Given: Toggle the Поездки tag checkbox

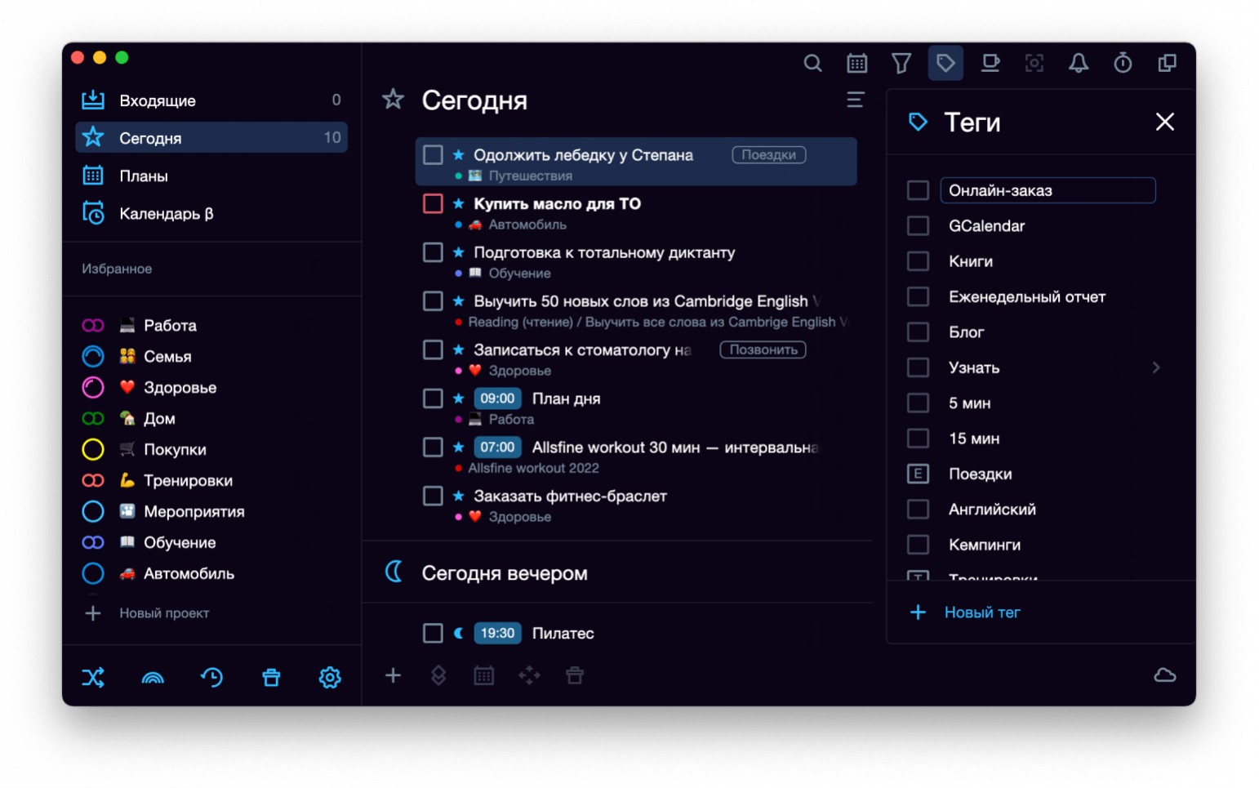Looking at the screenshot, I should tap(918, 474).
